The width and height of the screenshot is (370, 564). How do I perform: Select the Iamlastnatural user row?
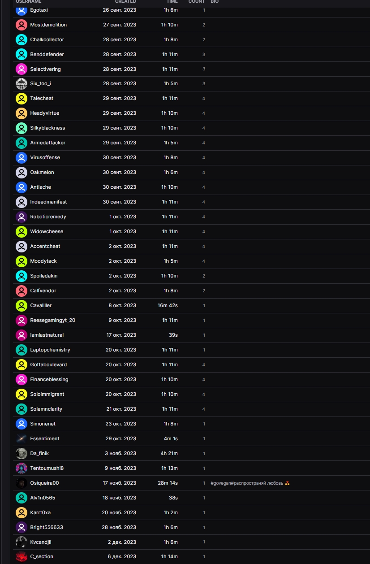coord(191,335)
